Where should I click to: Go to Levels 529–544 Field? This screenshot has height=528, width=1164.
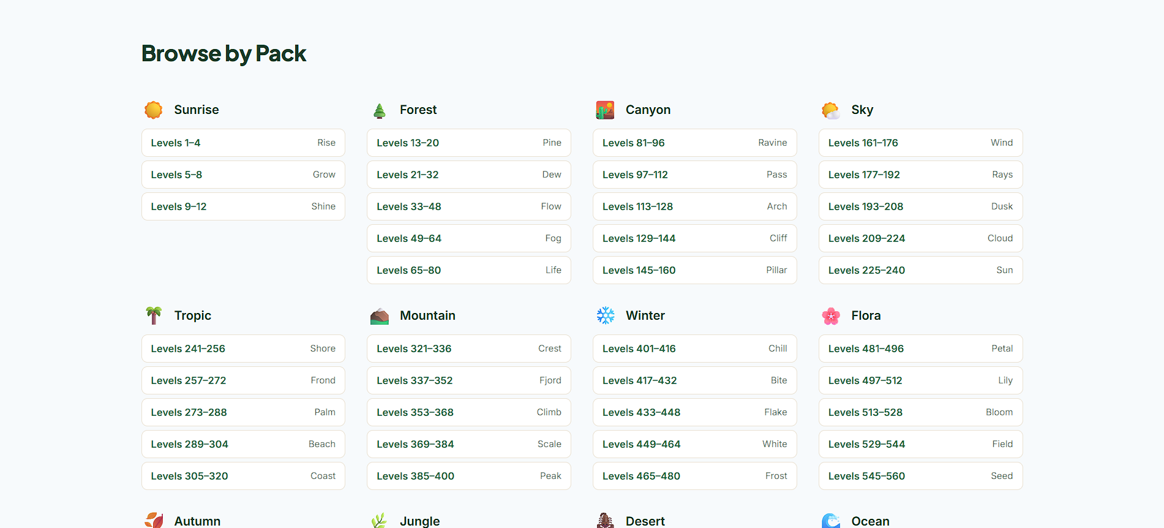(921, 444)
